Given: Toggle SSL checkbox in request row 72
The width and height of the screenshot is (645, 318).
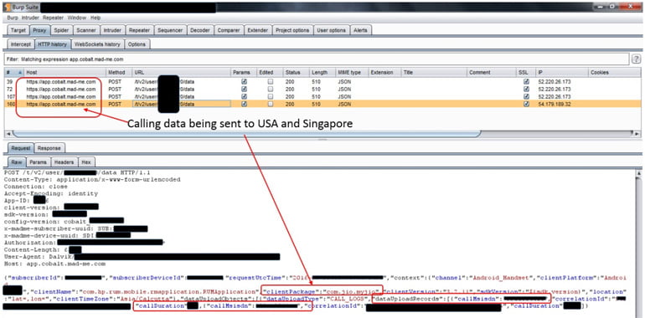Looking at the screenshot, I should point(526,90).
